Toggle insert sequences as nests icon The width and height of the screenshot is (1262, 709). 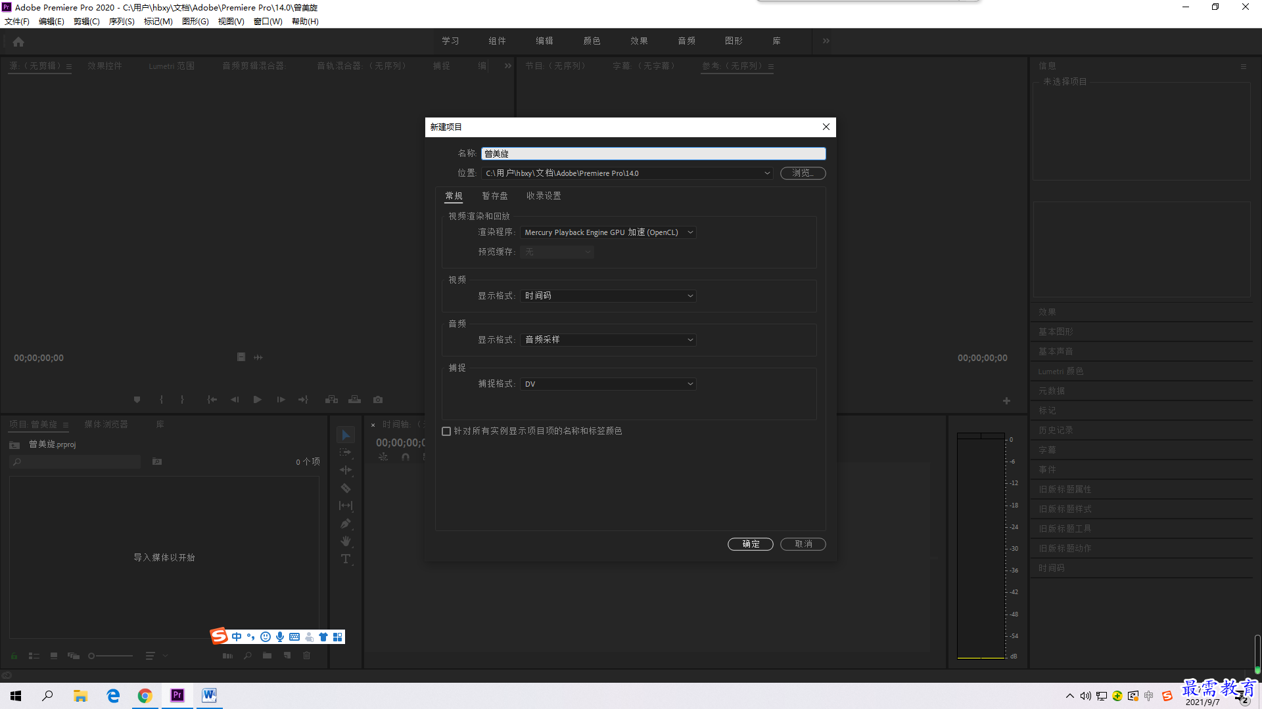[383, 457]
